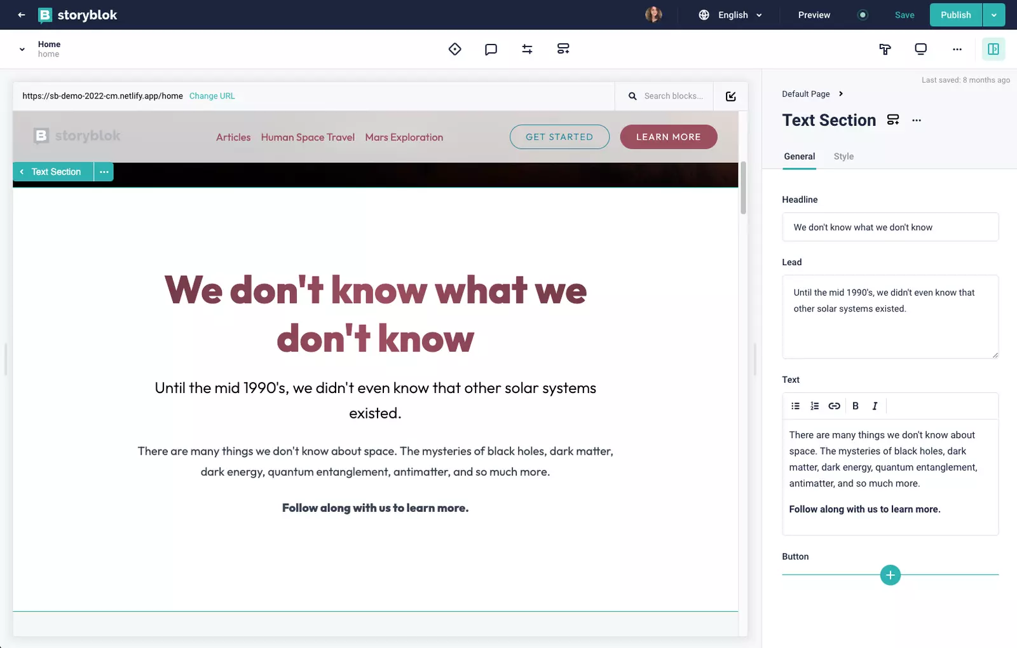Click the diamond-shaped icon in the center toolbar
This screenshot has width=1017, height=648.
pos(454,49)
